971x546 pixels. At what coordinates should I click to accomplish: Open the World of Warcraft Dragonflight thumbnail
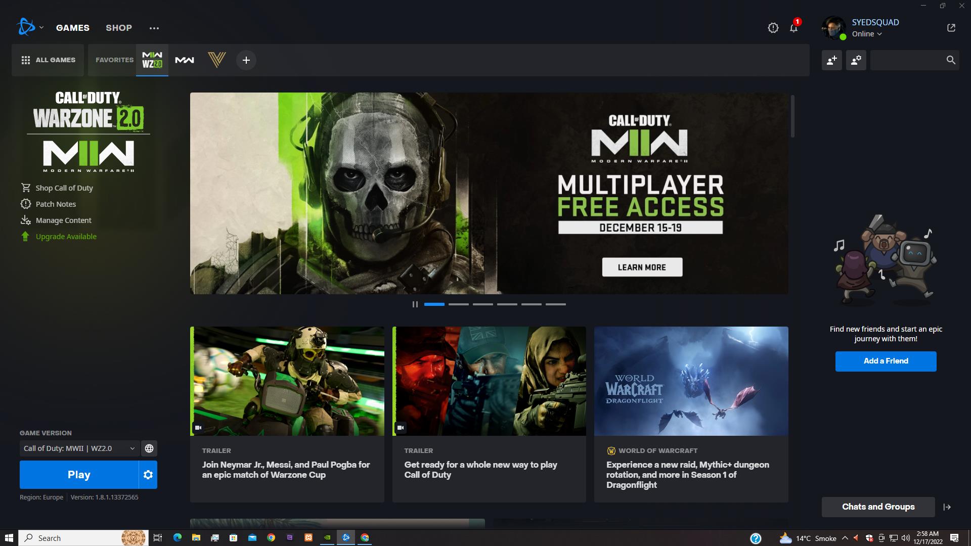[x=691, y=381]
